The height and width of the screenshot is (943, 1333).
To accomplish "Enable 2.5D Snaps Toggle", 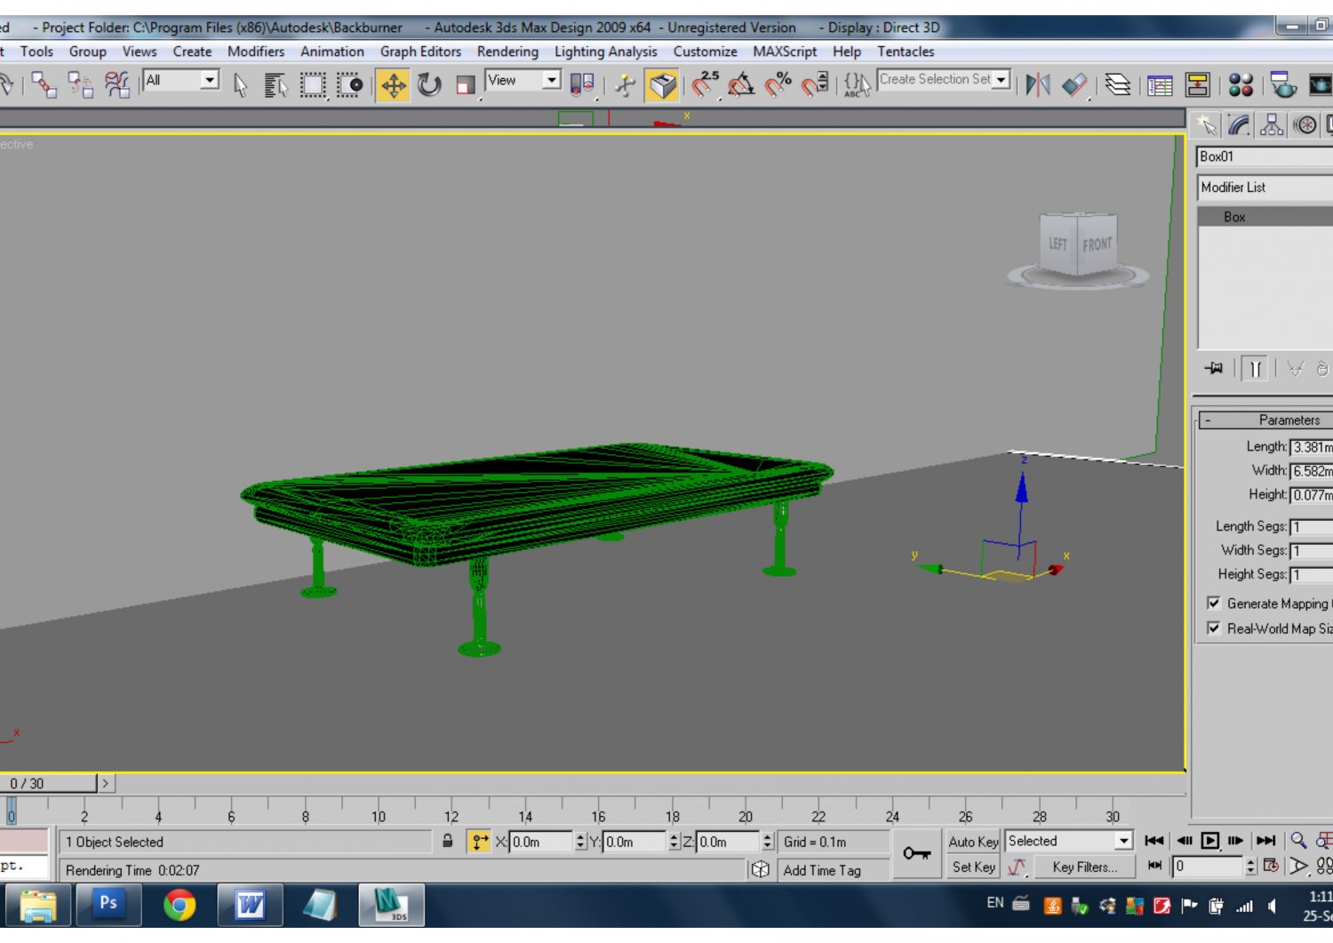I will 706,83.
